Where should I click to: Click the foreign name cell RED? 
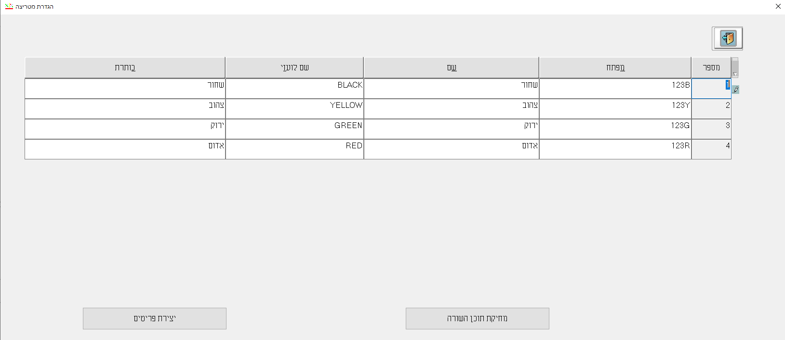[294, 149]
